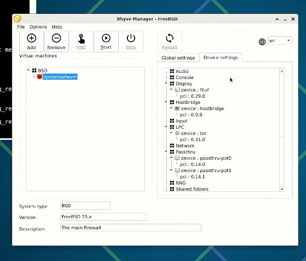Screen dimensions: 306x261
Task: Click the Remove virtual machine icon
Action: pos(56,38)
